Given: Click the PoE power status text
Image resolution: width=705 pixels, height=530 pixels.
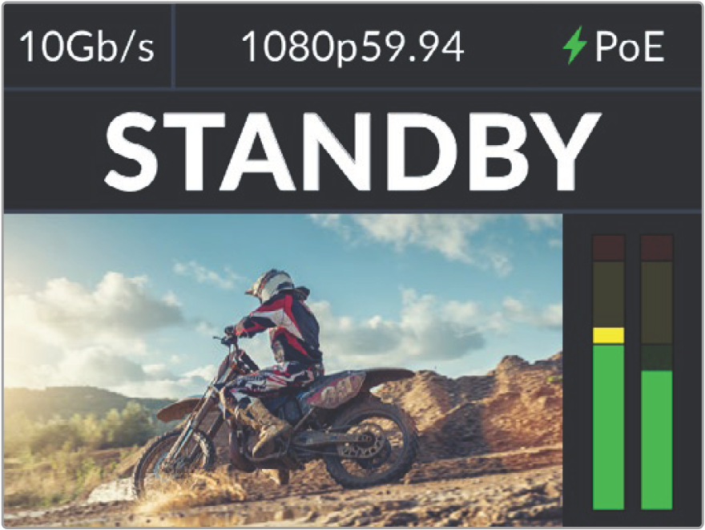Looking at the screenshot, I should click(x=630, y=47).
